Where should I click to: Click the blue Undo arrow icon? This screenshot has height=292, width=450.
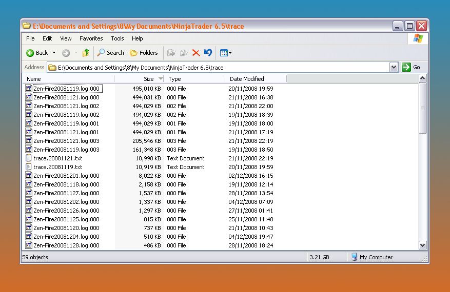tap(208, 53)
